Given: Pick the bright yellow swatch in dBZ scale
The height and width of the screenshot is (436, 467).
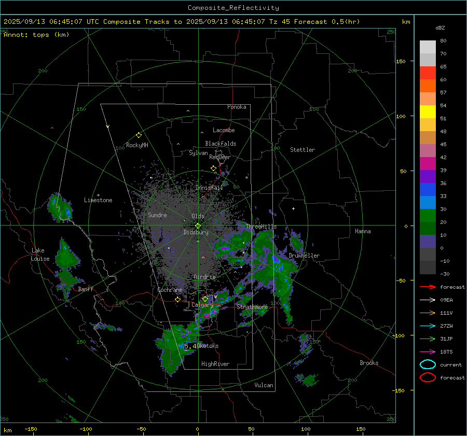Looking at the screenshot, I should point(428,112).
